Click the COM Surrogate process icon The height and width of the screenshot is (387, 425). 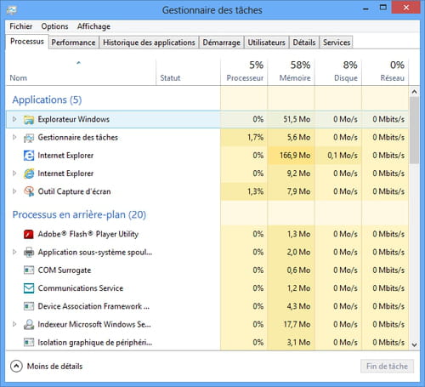(x=29, y=270)
